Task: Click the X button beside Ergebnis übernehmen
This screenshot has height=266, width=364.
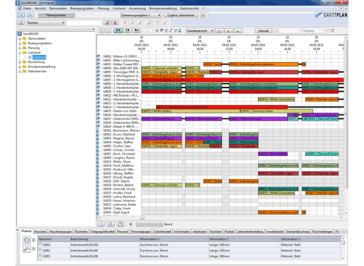Action: [x=203, y=15]
